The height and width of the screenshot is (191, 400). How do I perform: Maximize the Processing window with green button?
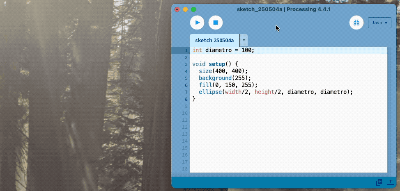[193, 9]
